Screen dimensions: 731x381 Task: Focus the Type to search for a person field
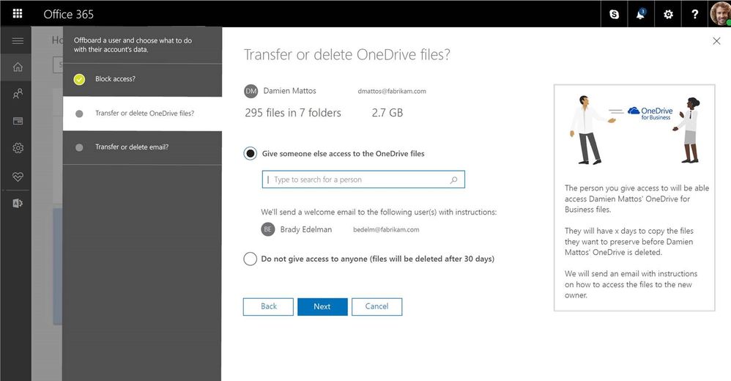[x=363, y=180]
